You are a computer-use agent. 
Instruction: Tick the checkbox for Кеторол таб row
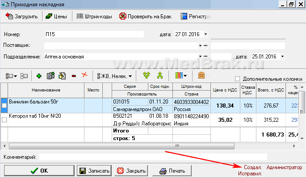click(4, 120)
